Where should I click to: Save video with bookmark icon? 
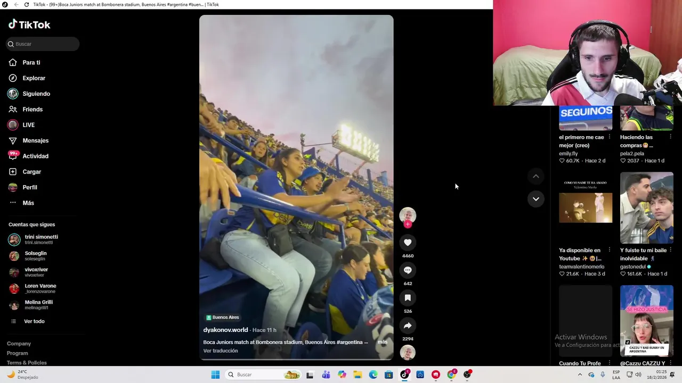click(408, 298)
